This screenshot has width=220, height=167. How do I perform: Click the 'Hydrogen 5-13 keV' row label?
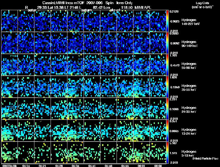(189, 154)
